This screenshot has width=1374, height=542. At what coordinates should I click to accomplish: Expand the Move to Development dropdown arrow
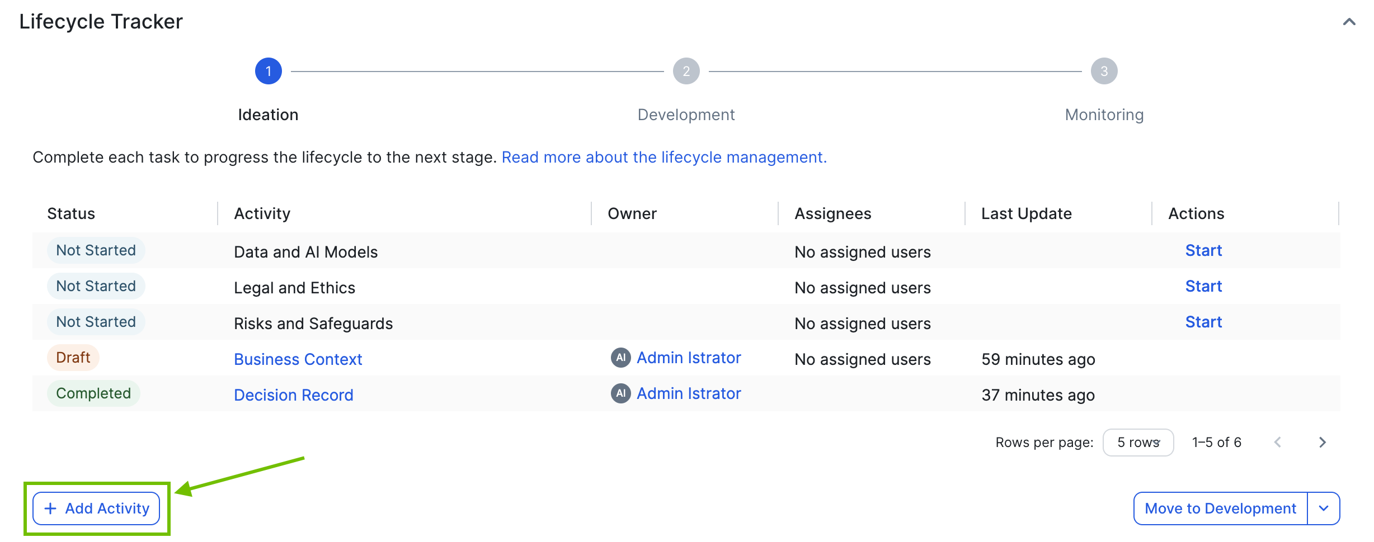point(1323,508)
